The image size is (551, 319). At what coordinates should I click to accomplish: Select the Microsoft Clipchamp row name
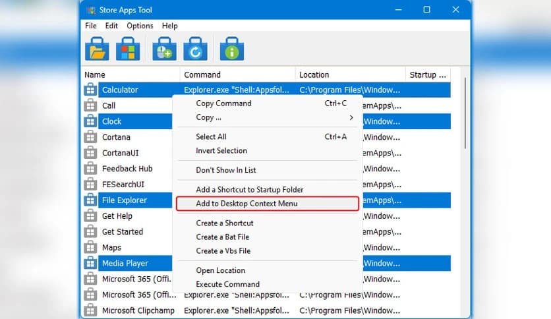[x=138, y=310]
